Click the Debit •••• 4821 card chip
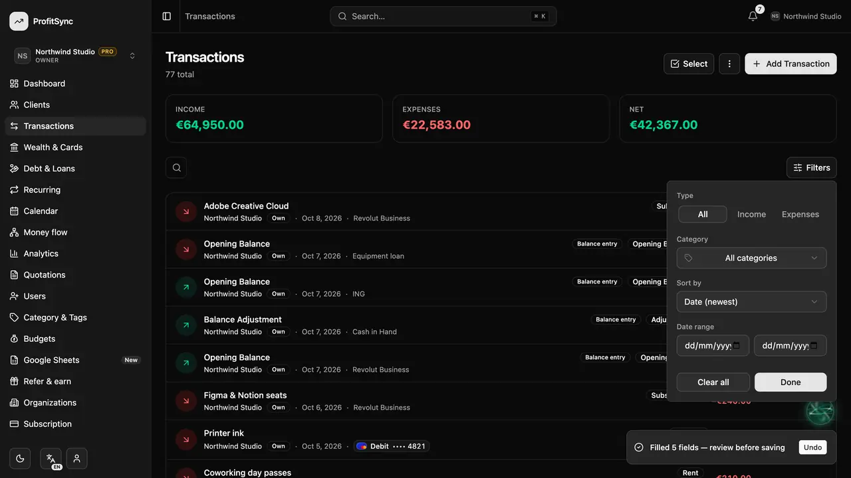Viewport: 851px width, 478px height. (x=392, y=446)
